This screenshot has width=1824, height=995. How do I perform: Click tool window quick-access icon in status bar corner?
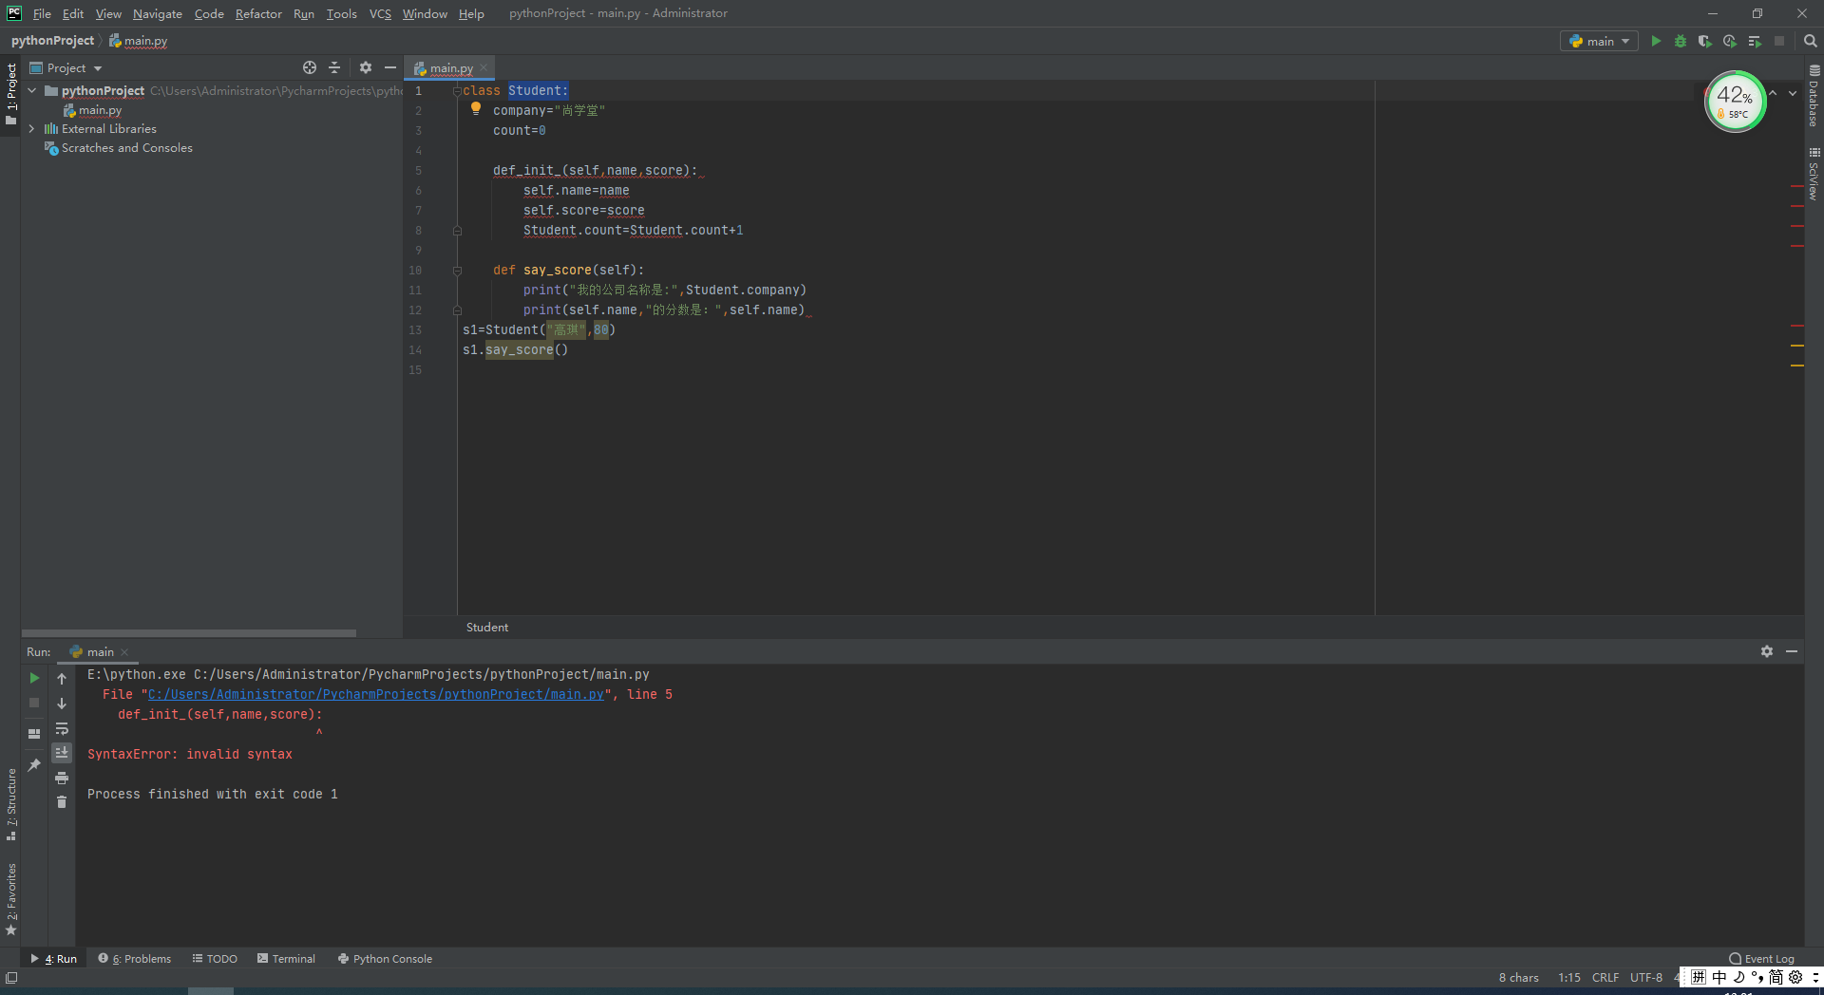pyautogui.click(x=11, y=977)
